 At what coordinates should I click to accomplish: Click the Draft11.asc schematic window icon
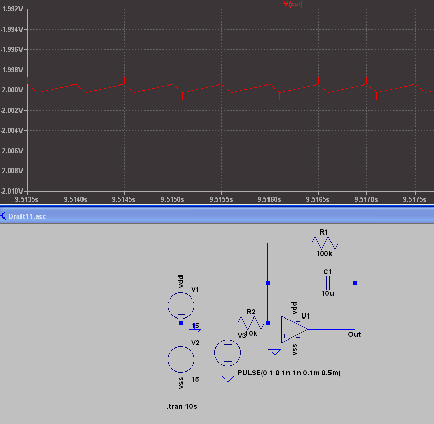pos(3,216)
